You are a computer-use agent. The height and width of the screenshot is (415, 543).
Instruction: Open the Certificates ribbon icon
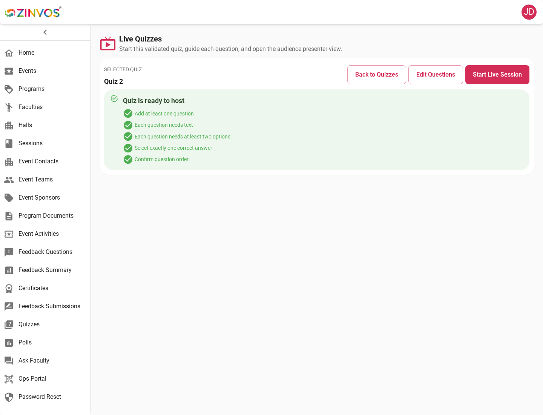point(9,288)
